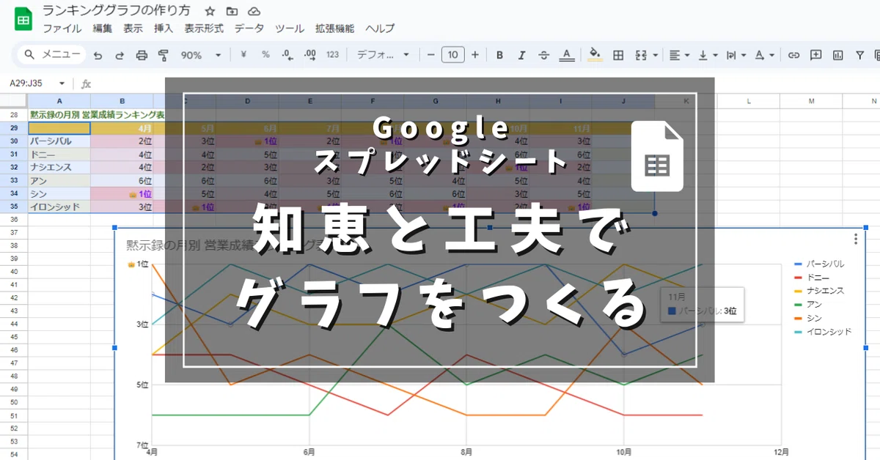Click the メニュー search box
Image resolution: width=880 pixels, height=460 pixels.
click(x=51, y=55)
